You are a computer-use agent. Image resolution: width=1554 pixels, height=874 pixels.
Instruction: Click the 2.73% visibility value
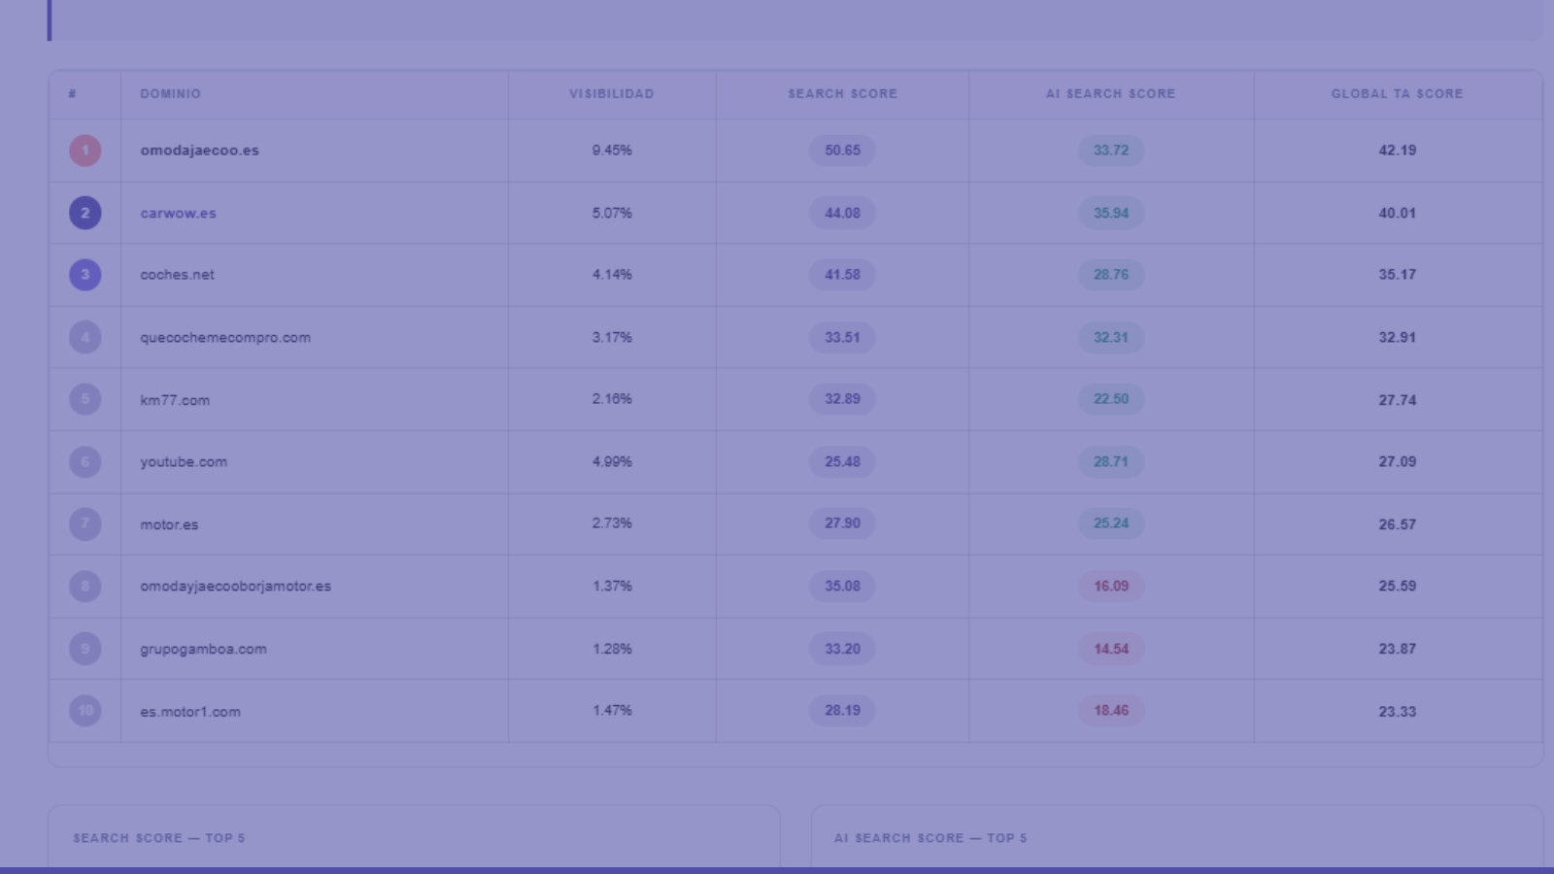[612, 523]
